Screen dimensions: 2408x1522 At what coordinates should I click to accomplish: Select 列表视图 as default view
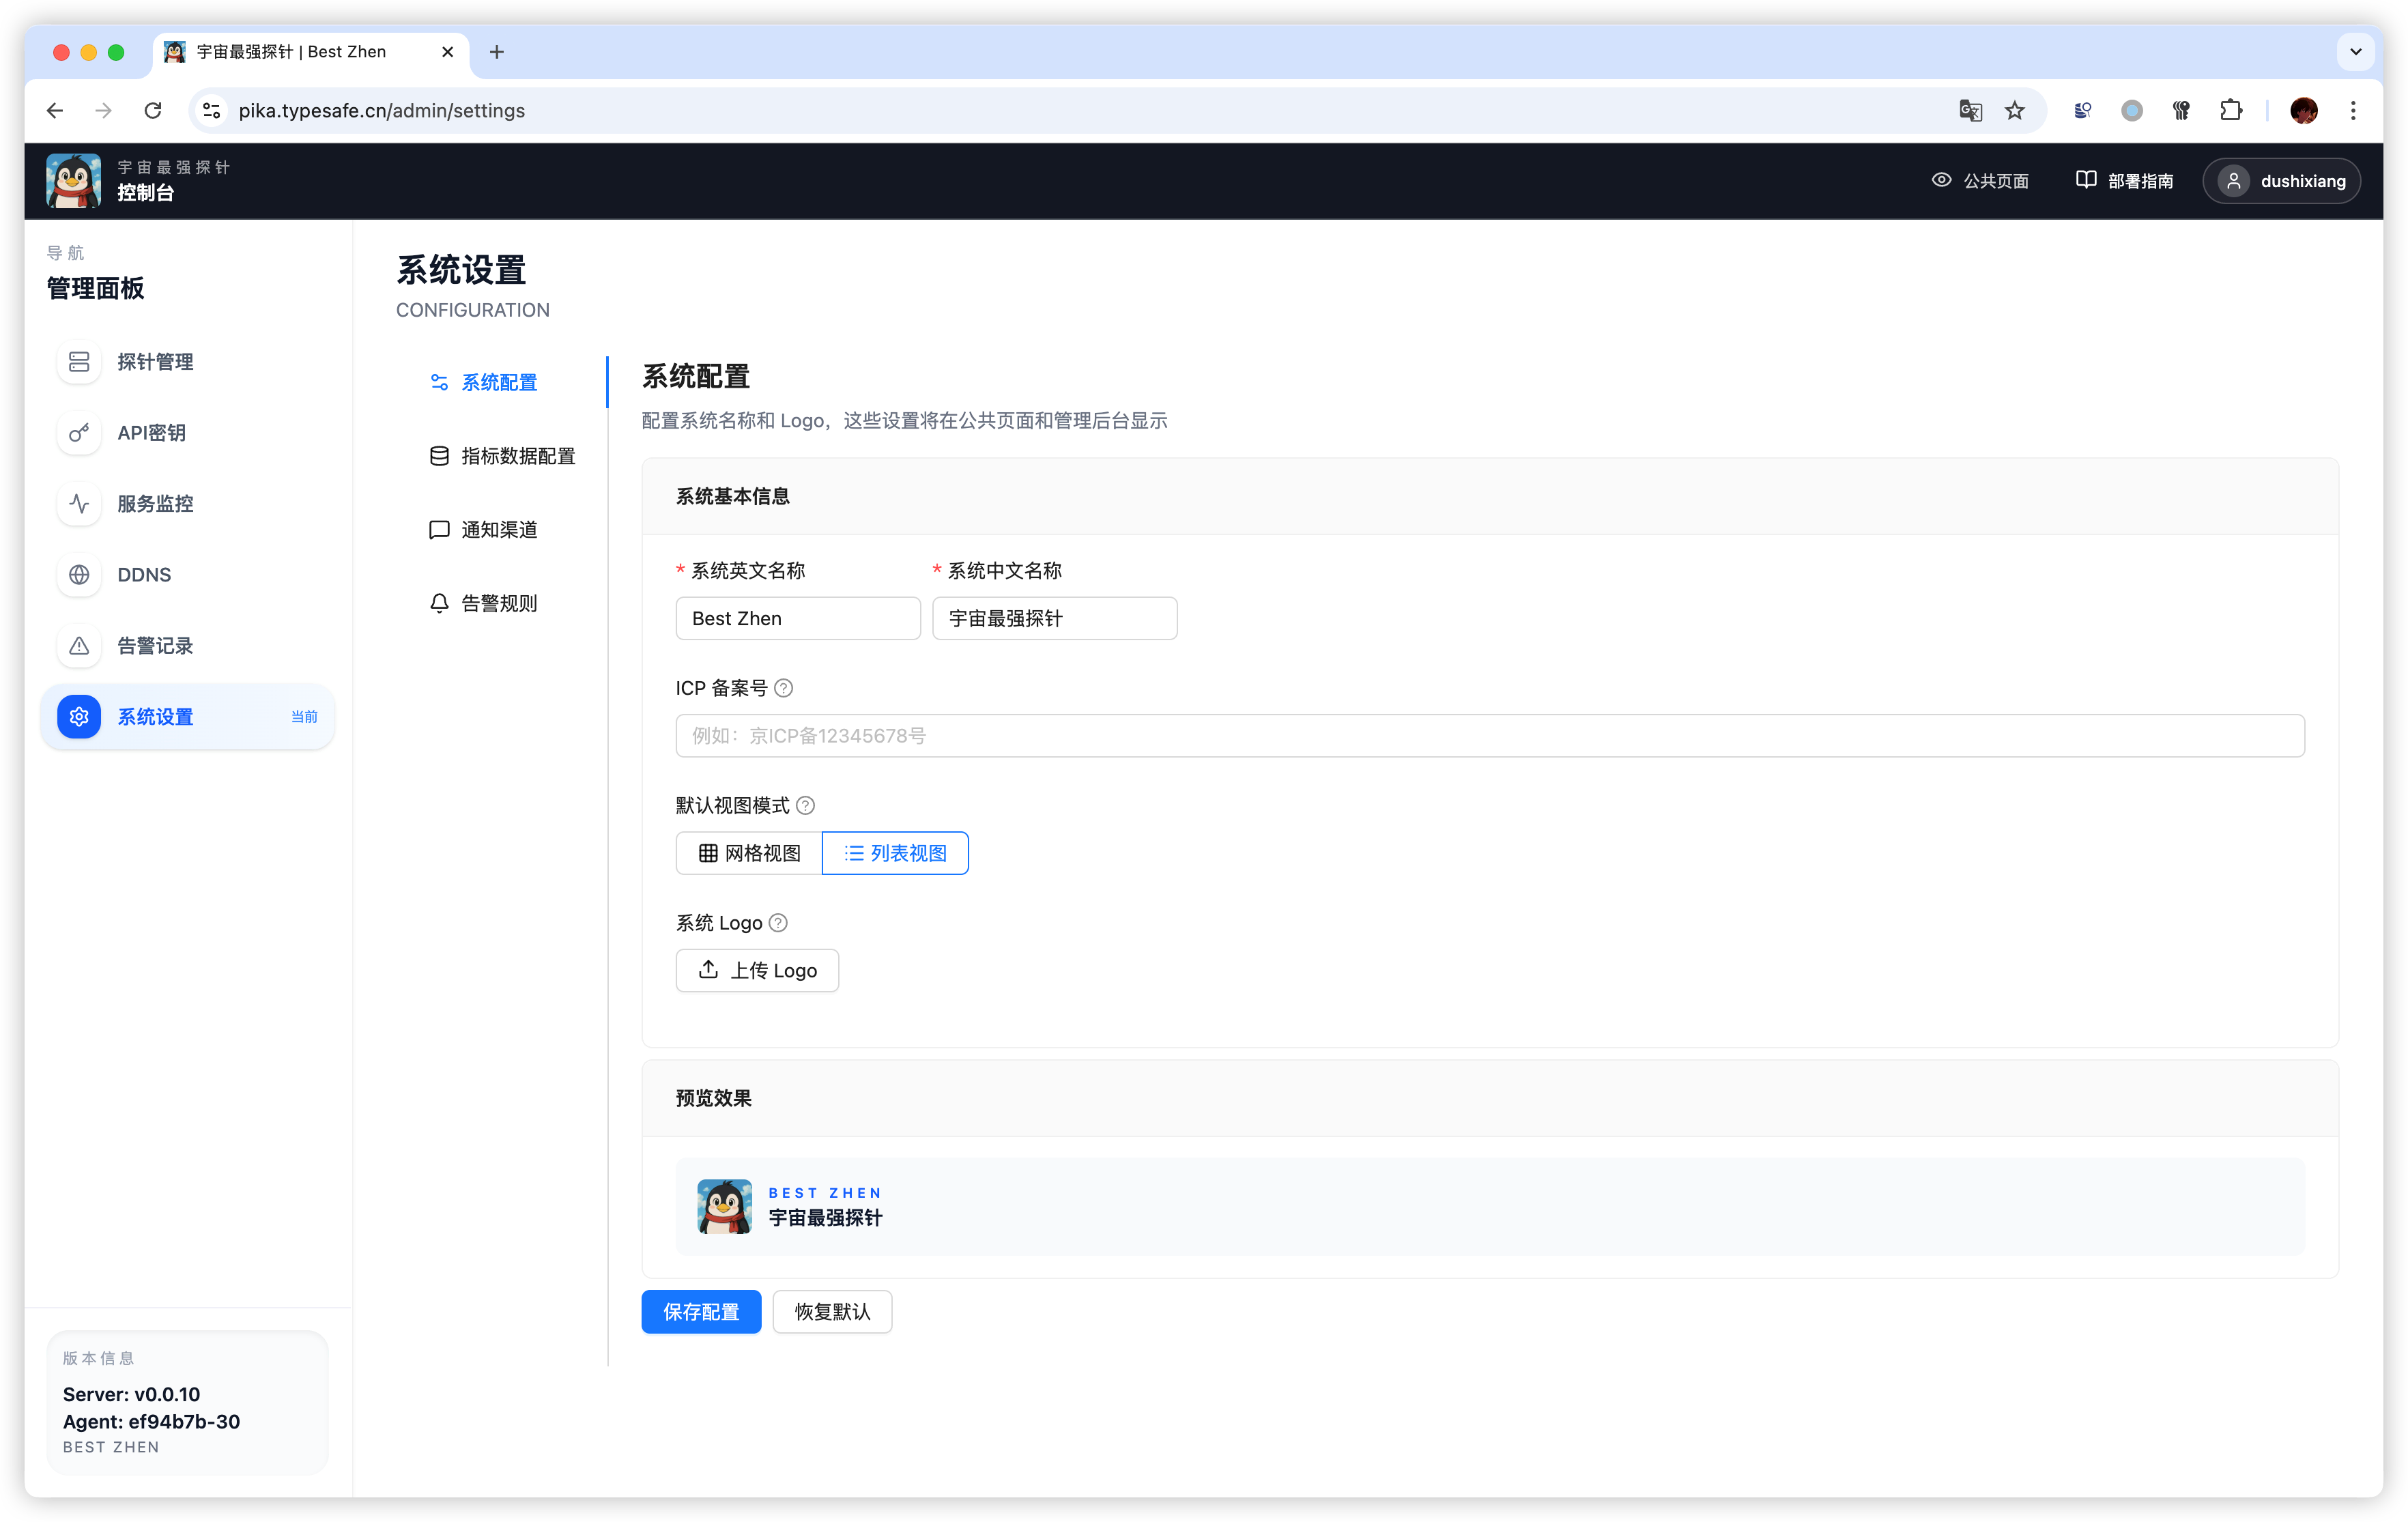[895, 853]
